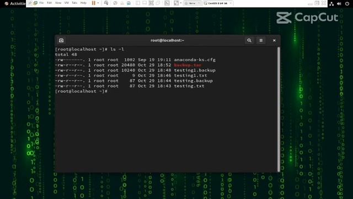The image size is (353, 199).
Task: Expand the power options dropdown next to pause
Action: pyautogui.click(x=98, y=3)
